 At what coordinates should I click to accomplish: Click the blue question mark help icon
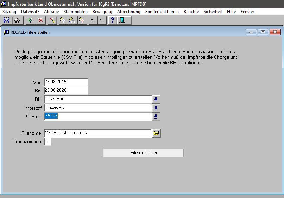click(x=112, y=20)
